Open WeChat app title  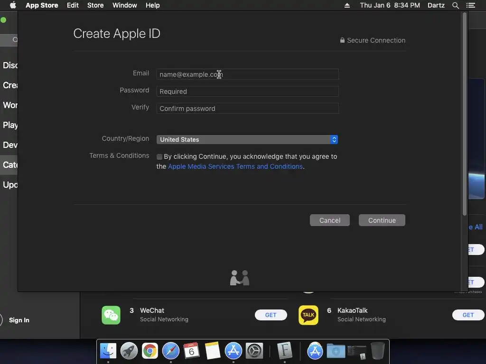(152, 310)
